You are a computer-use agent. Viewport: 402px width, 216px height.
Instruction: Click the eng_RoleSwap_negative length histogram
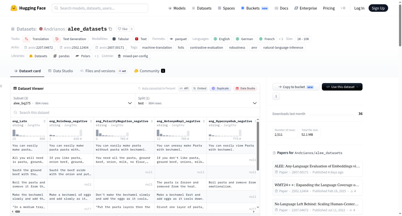click(x=66, y=133)
